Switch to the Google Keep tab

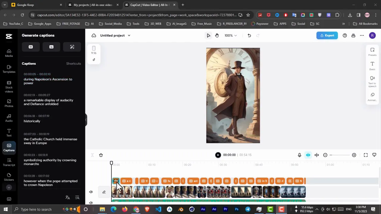point(37,5)
